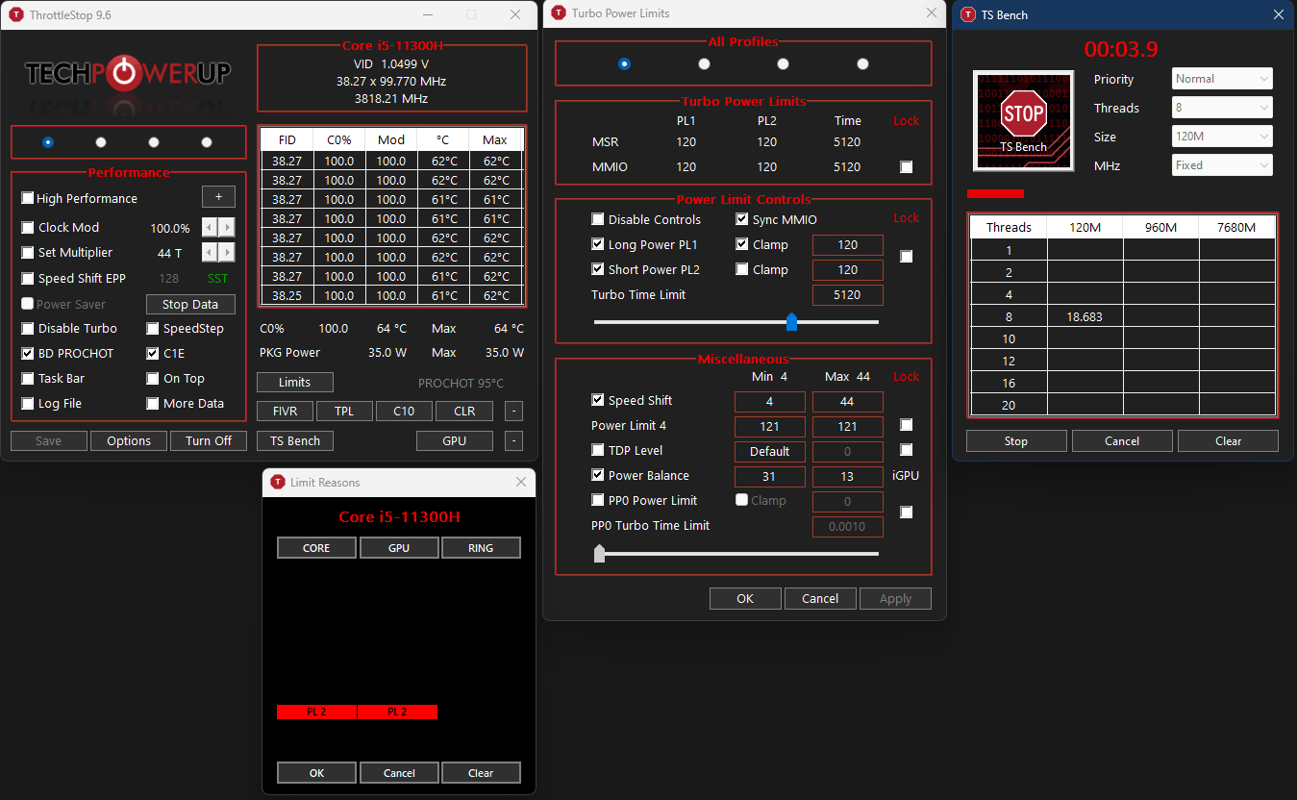Click the C10 button

click(404, 411)
